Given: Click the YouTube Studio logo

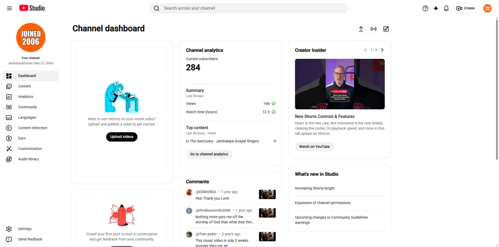Looking at the screenshot, I should [32, 8].
